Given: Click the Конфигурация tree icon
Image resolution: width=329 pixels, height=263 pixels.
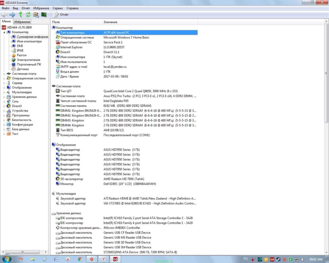Looking at the screenshot, I should (x=9, y=125).
